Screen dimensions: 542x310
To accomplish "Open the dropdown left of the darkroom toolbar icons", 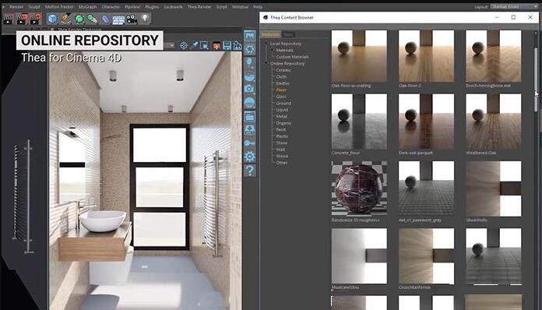I will tap(170, 45).
